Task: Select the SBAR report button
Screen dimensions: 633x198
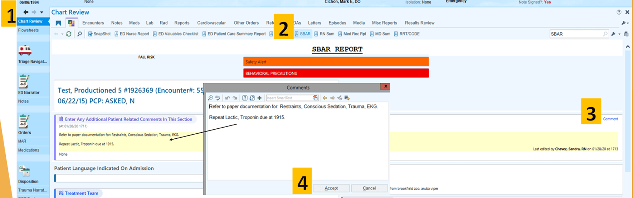Action: coord(302,34)
